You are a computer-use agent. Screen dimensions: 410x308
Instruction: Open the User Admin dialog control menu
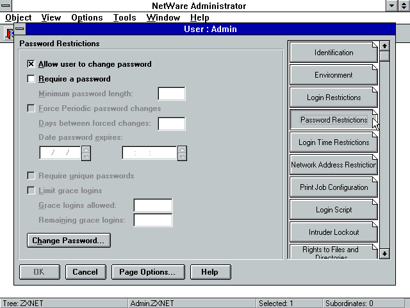click(x=20, y=29)
